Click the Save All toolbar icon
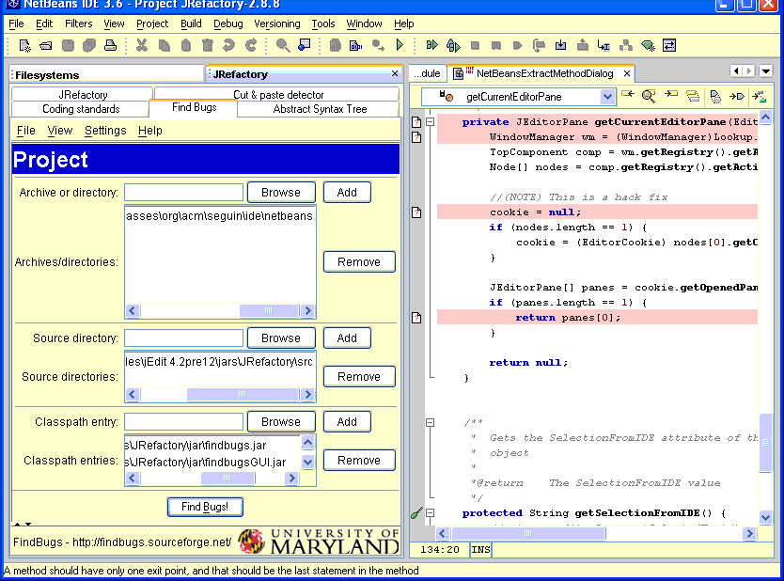 (89, 45)
